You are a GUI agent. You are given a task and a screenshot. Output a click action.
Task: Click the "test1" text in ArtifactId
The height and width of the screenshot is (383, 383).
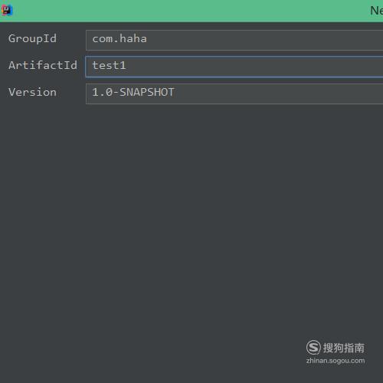pyautogui.click(x=109, y=66)
